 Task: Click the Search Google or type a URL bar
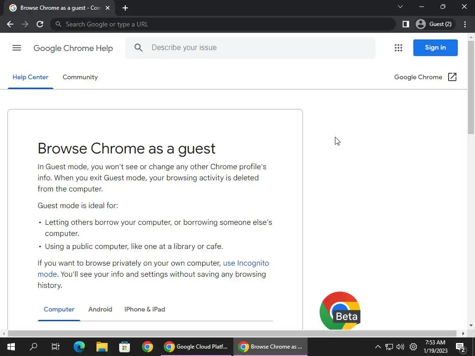click(223, 24)
